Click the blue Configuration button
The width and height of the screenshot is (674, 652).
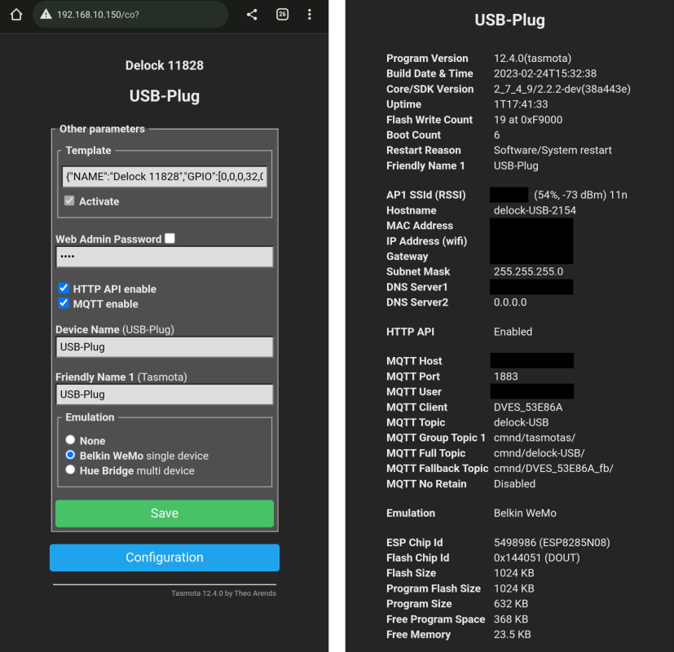coord(164,557)
